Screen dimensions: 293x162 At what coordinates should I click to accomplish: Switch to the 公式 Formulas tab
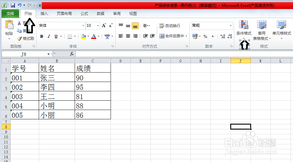84,14
